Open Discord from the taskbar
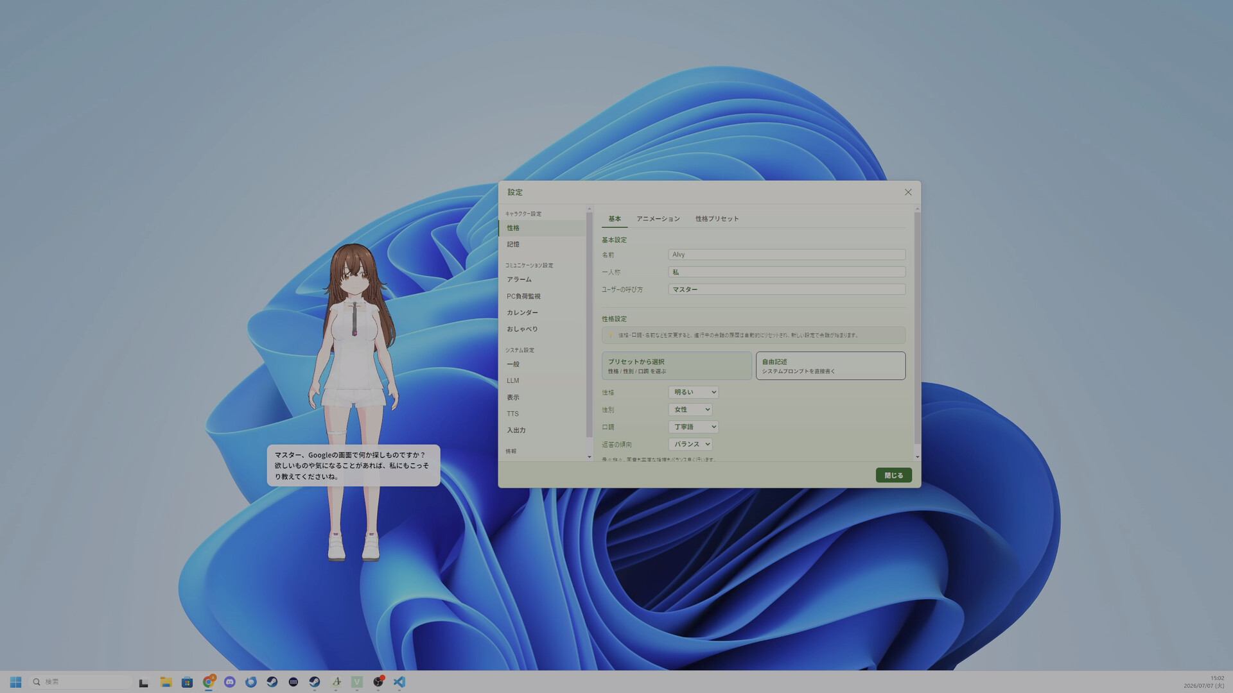Viewport: 1233px width, 693px height. coord(230,682)
